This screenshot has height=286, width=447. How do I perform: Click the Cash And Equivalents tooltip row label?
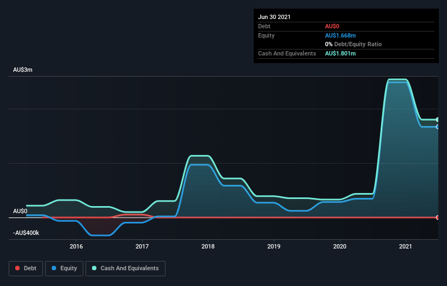click(287, 53)
